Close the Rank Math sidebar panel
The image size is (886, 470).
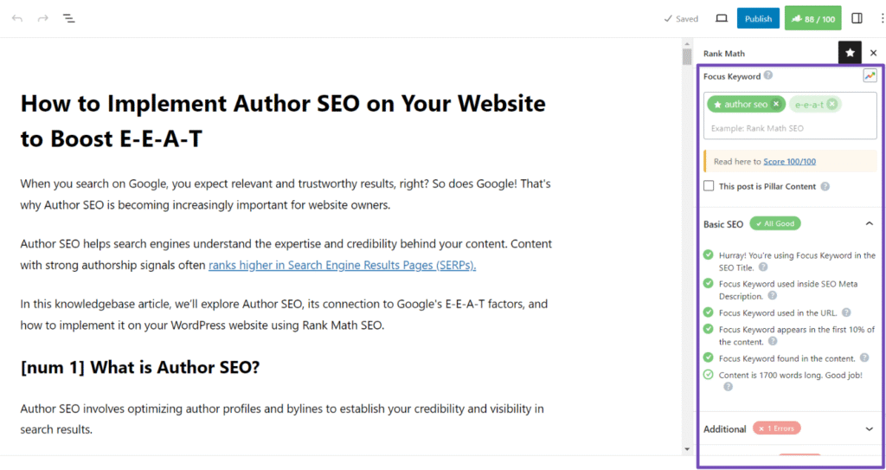873,53
